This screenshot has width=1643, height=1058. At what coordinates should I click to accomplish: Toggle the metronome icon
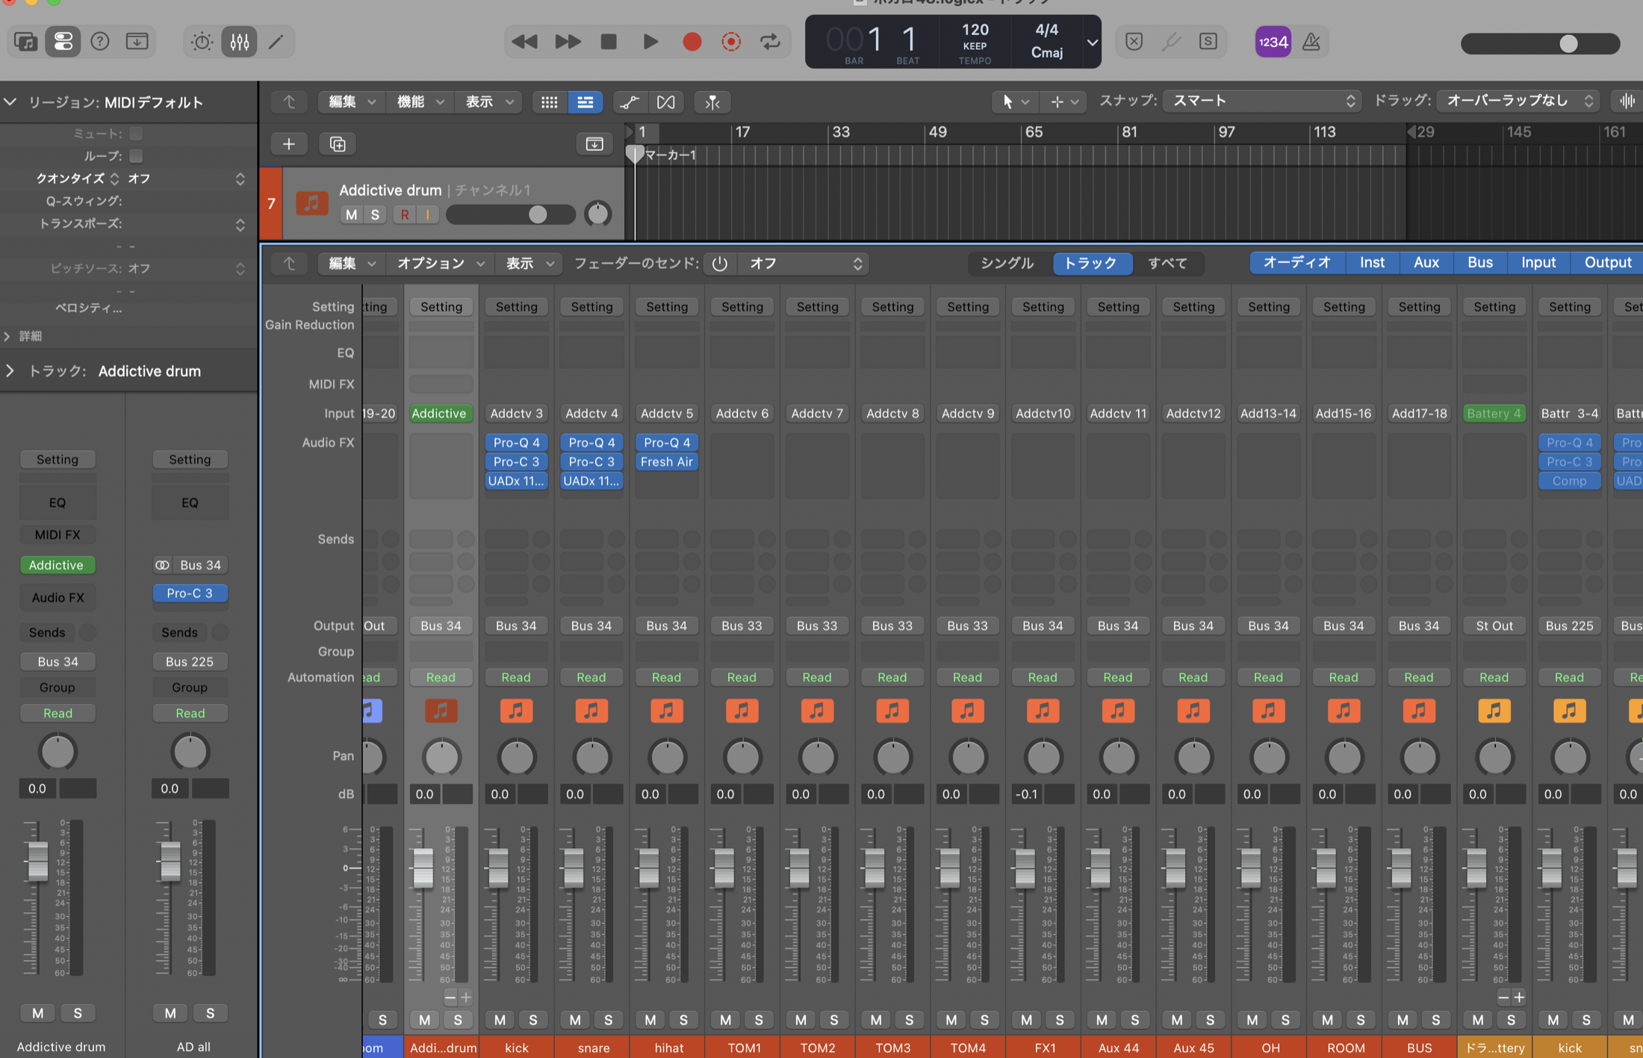(1311, 42)
